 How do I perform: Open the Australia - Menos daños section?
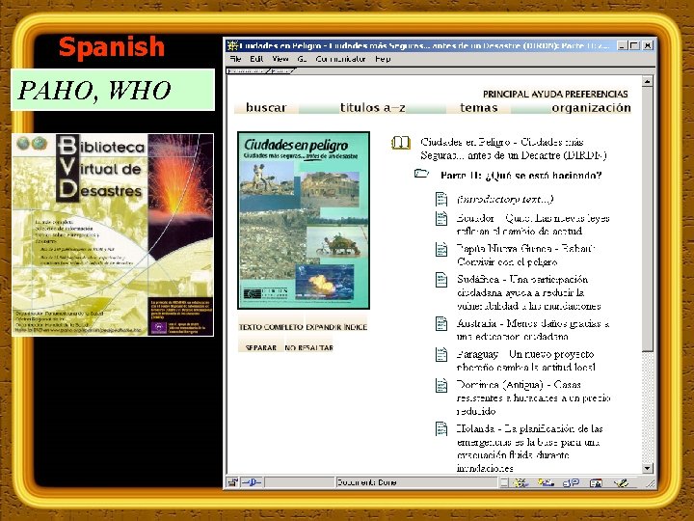click(533, 330)
